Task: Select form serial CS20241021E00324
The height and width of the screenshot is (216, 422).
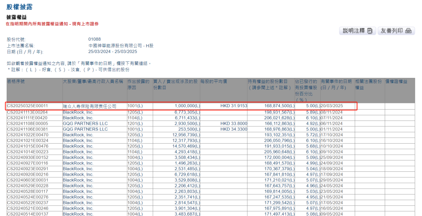Action: click(x=27, y=140)
